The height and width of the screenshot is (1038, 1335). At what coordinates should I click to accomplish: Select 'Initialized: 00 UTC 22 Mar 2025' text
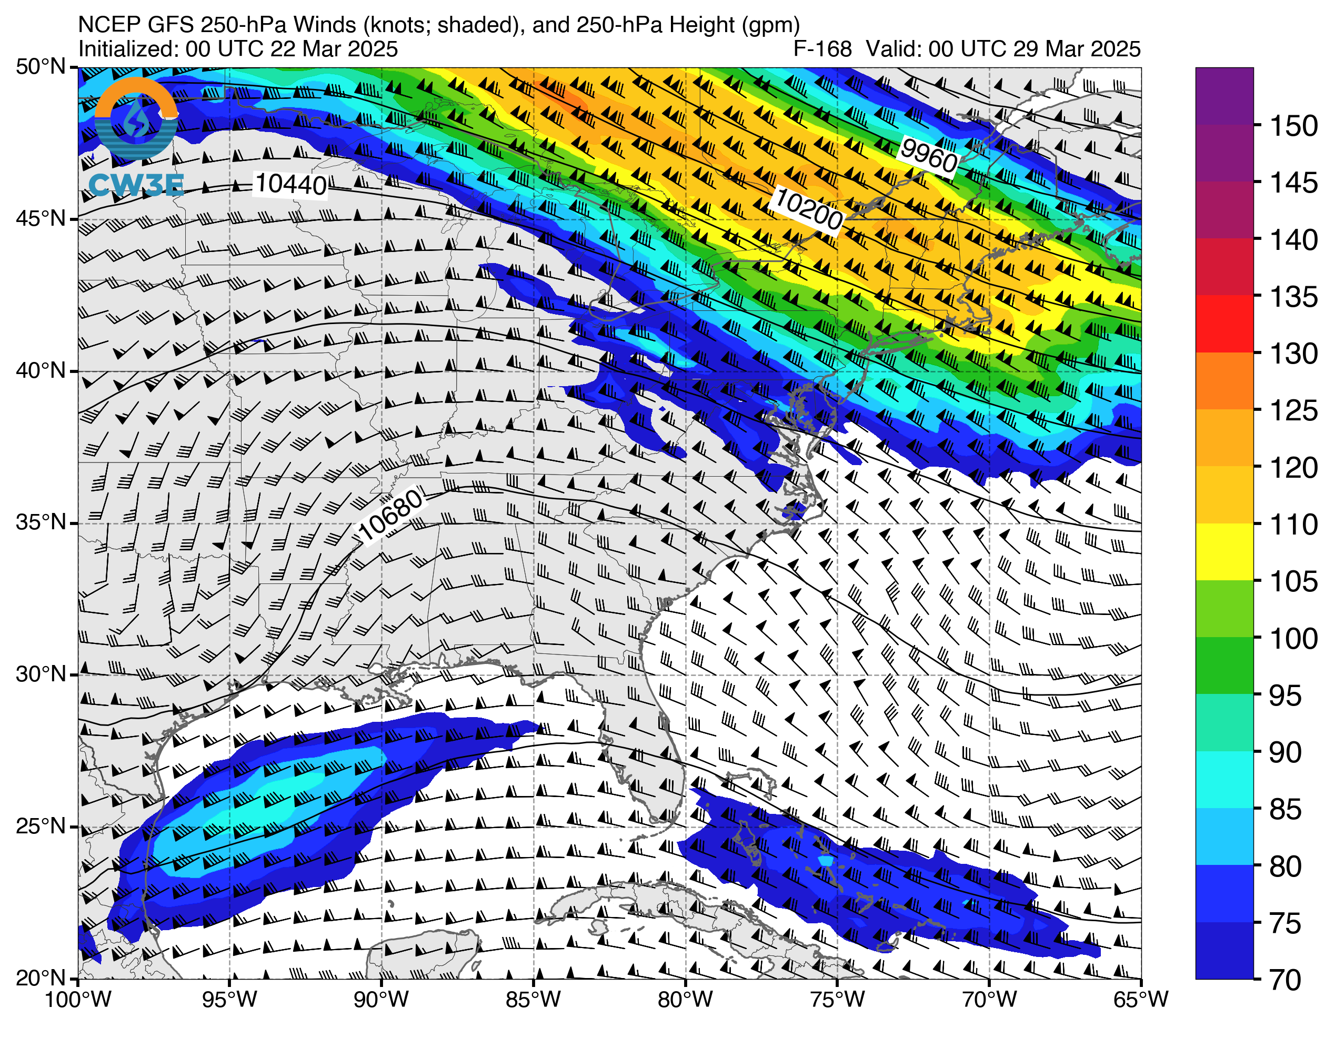tap(238, 49)
